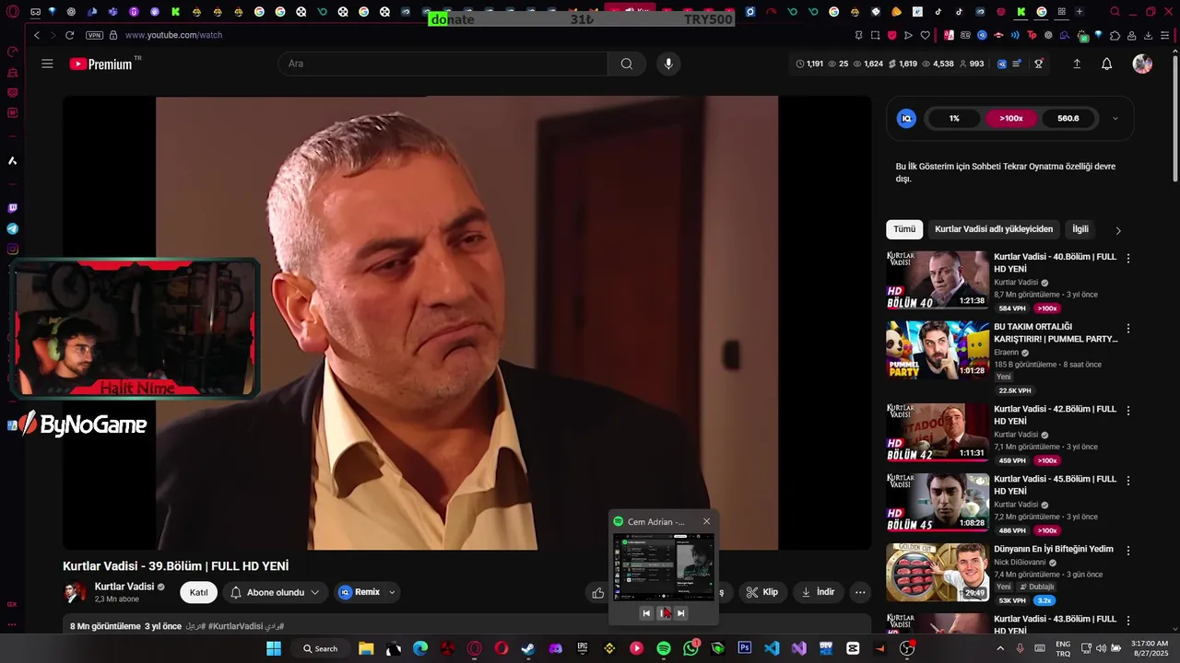Open Kurtlar Vadisi 42.Bölüm thumbnail
This screenshot has height=663, width=1180.
(938, 432)
